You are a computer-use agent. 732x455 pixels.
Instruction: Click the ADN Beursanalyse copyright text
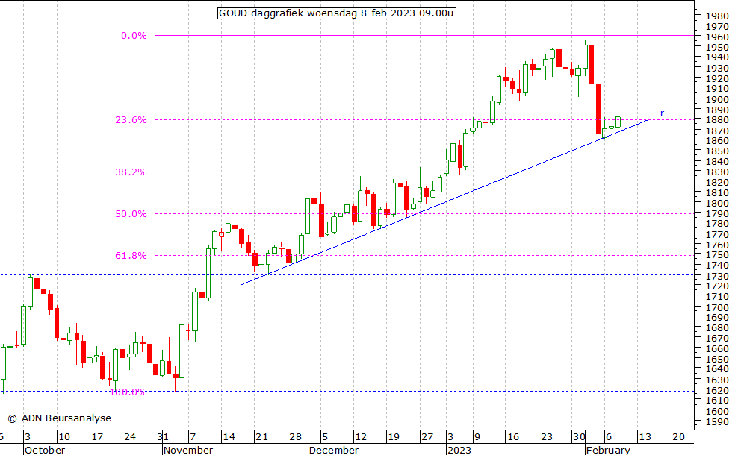click(60, 418)
